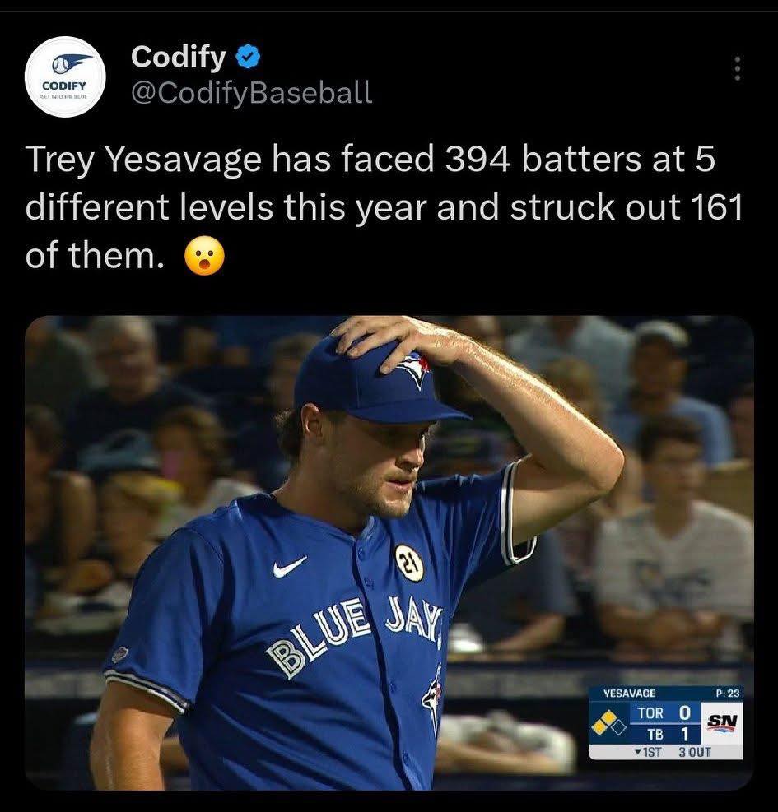Click the TOR 0 score row

click(x=664, y=713)
